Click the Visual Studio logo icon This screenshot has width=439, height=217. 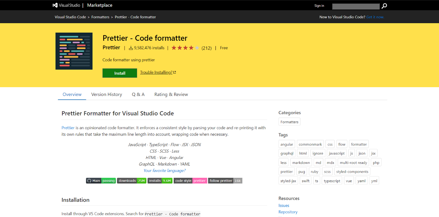(55, 5)
